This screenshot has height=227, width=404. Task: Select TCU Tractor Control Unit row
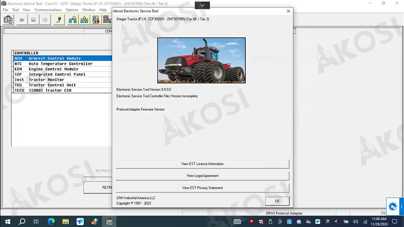click(52, 85)
